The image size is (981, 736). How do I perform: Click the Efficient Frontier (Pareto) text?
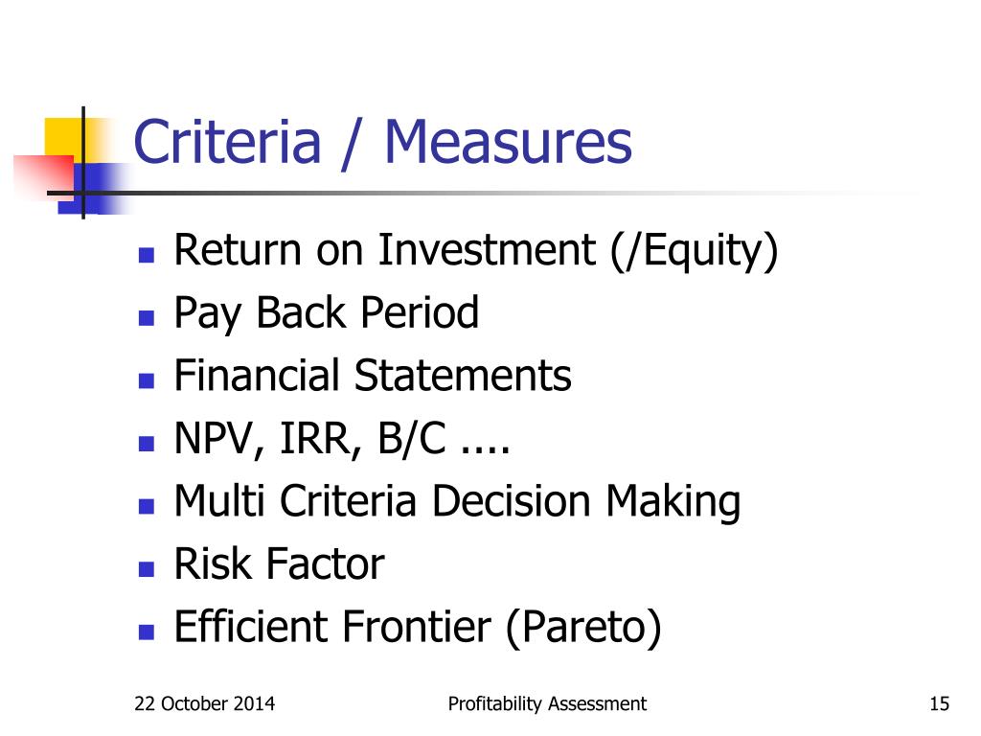pos(418,629)
